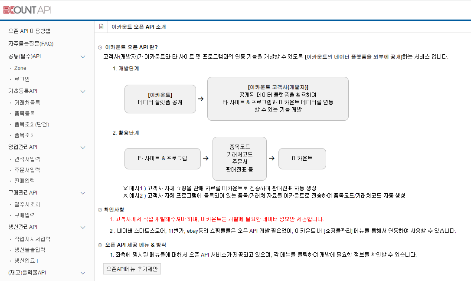Collapse the 구매관리API section chevron
471x281 pixels.
[x=83, y=193]
